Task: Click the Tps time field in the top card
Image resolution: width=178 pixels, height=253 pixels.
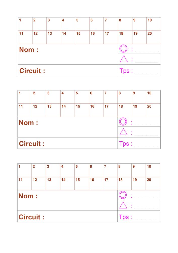Action: click(146, 71)
